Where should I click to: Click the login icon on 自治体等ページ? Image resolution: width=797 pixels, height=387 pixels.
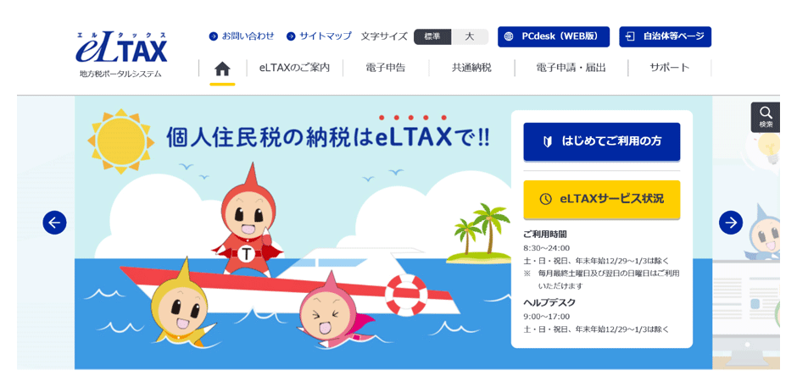pyautogui.click(x=630, y=36)
